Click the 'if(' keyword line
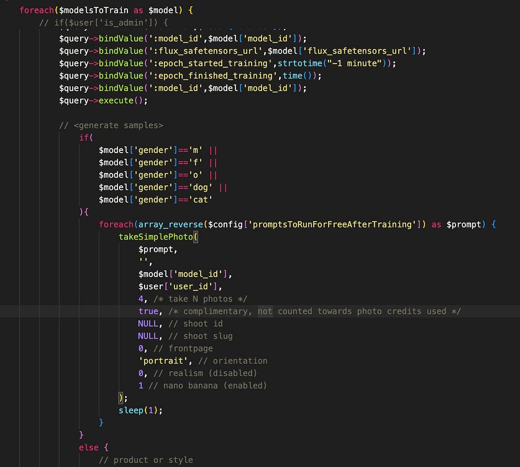The image size is (520, 467). point(86,137)
